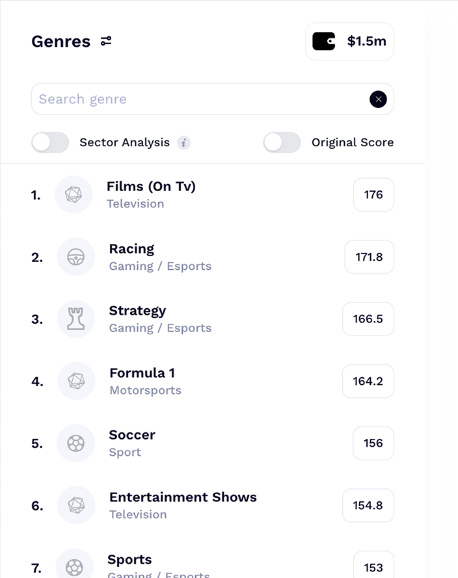Open the Racing genre entry
Viewport: 458px width, 578px height.
coord(212,257)
